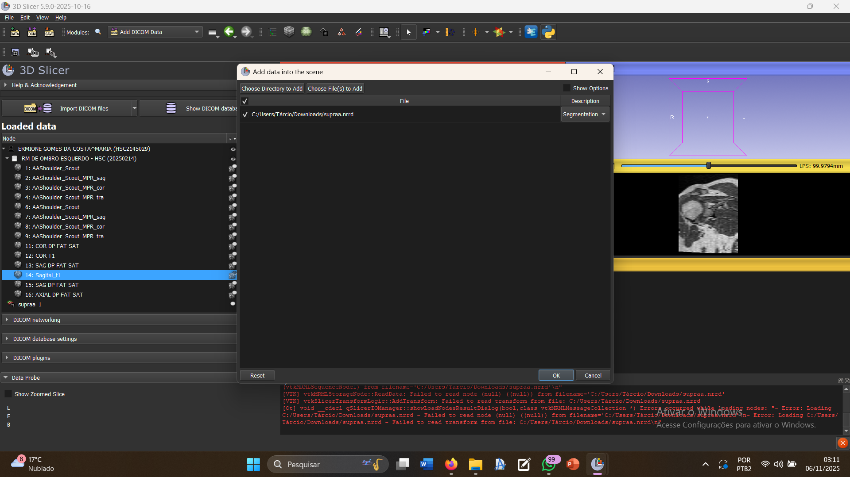Open the View menu
The height and width of the screenshot is (477, 850).
pyautogui.click(x=42, y=18)
